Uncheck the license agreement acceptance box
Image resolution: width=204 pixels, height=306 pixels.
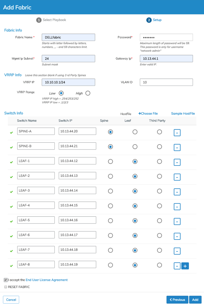6,280
